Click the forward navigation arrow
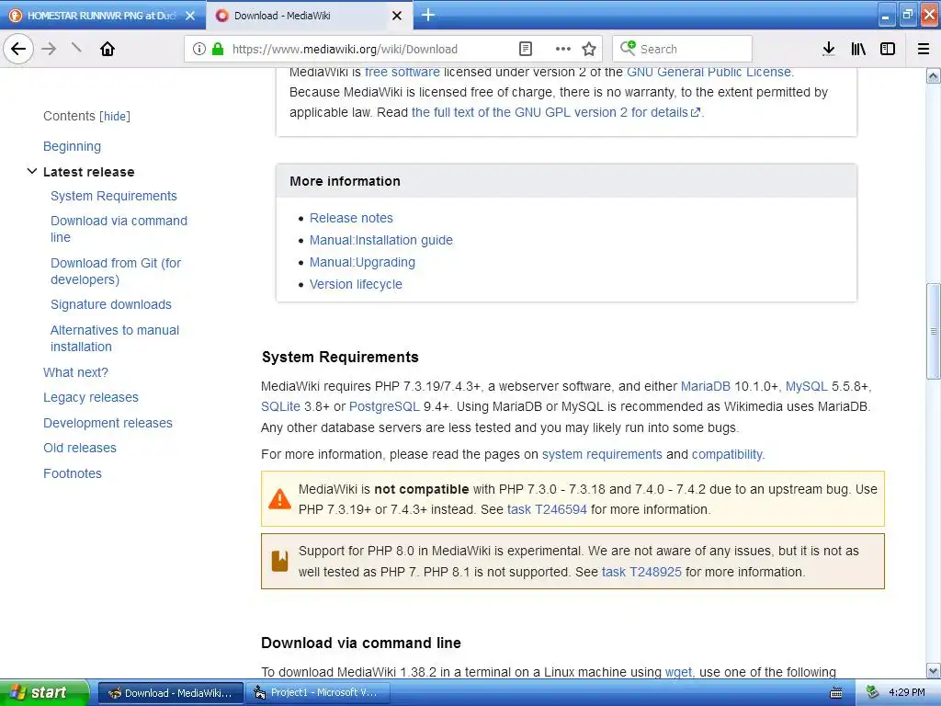The height and width of the screenshot is (706, 941). [49, 49]
